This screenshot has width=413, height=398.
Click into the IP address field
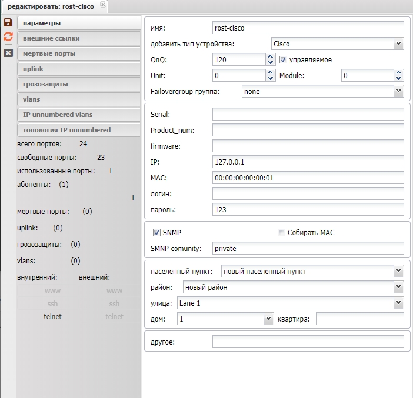pos(308,162)
